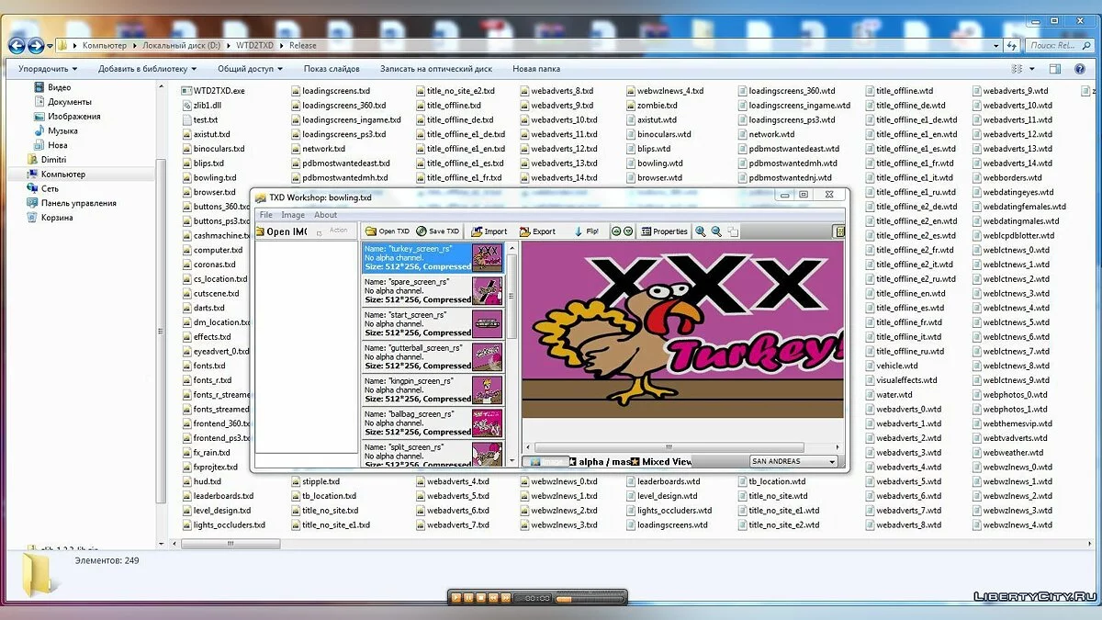The image size is (1102, 620).
Task: Move texture up with green up arrow
Action: click(x=616, y=231)
